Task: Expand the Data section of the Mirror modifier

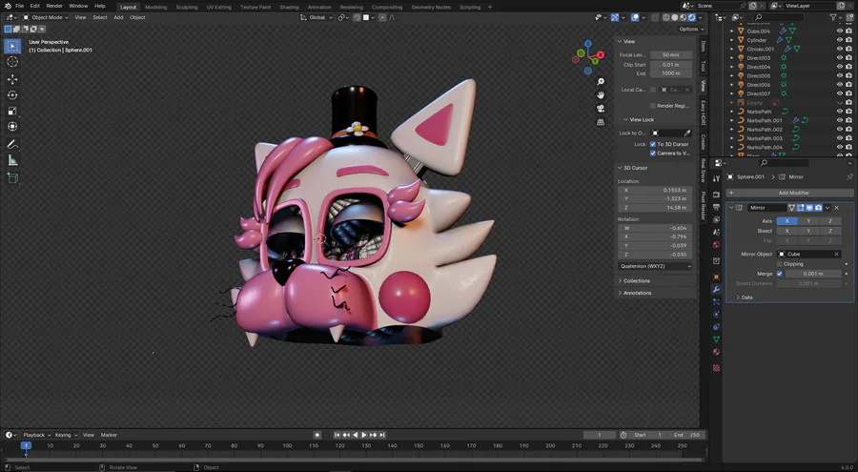Action: pos(746,298)
